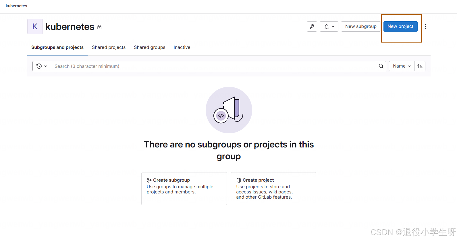Open the Inactive tab
The image size is (457, 240).
182,47
